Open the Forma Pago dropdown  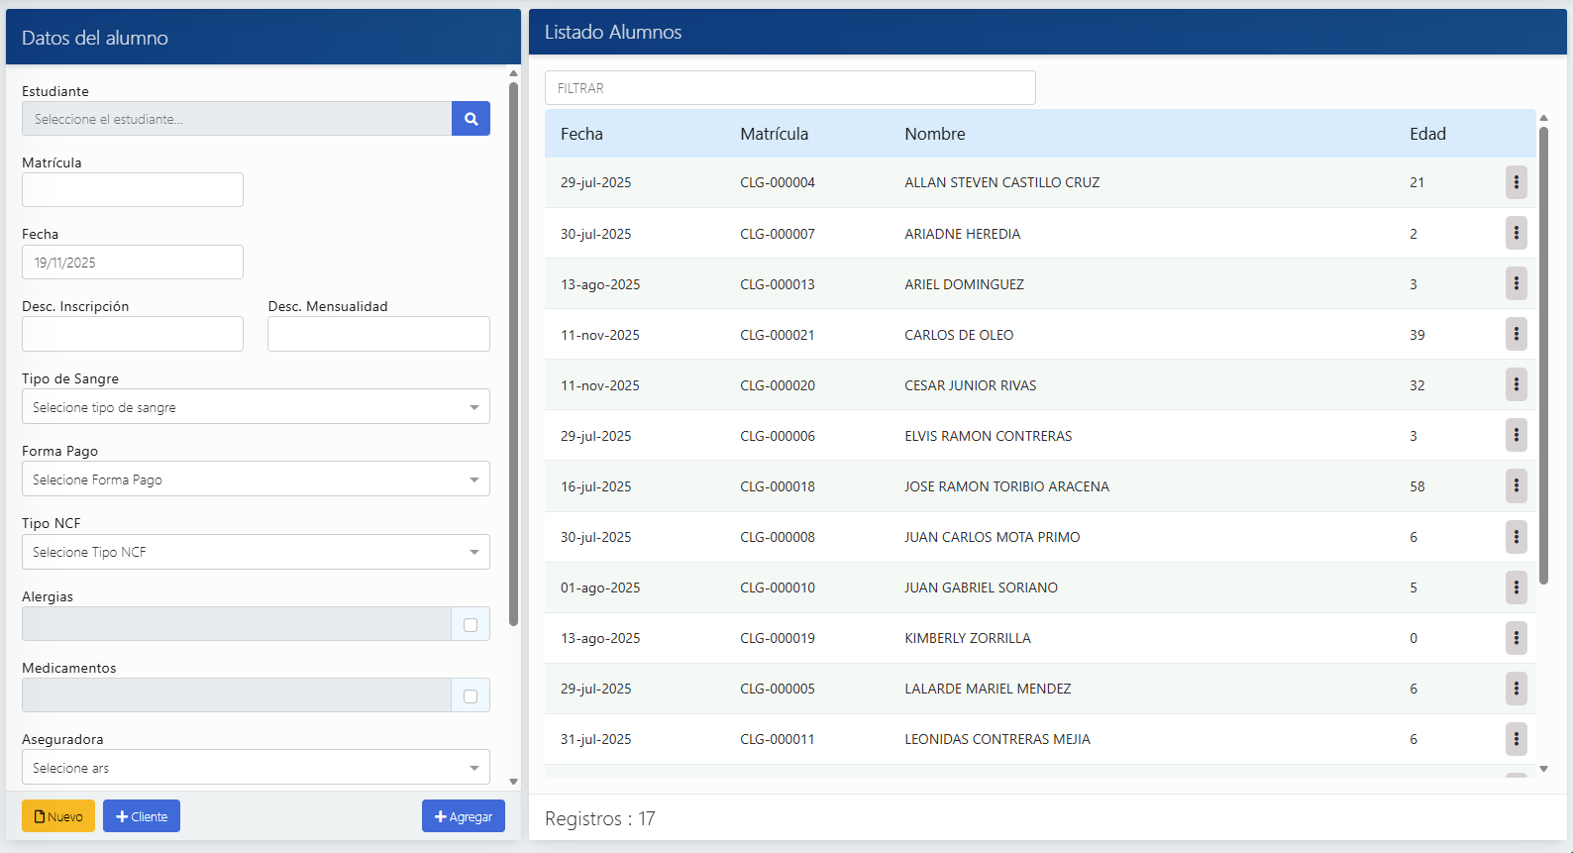[256, 480]
